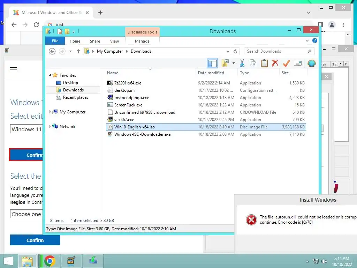The image size is (357, 268).
Task: Open hamburger menu in background window
Action: 14,69
